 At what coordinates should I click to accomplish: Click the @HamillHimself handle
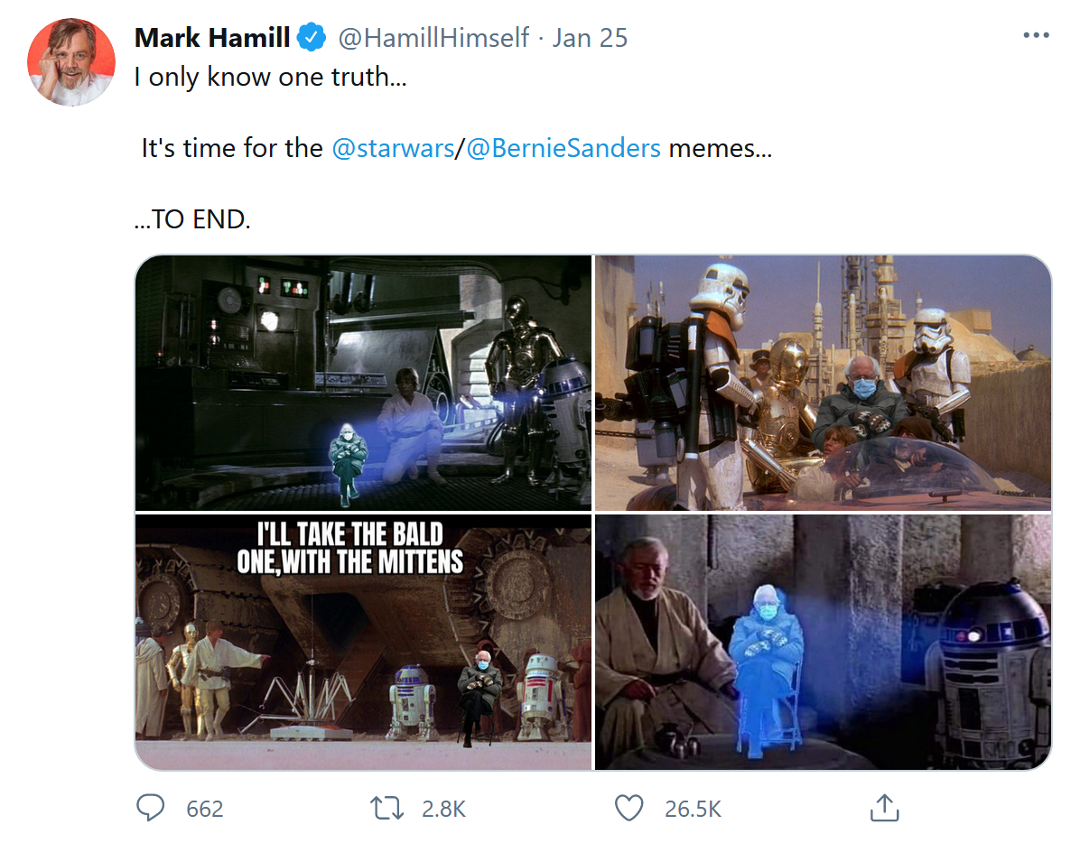(x=433, y=38)
